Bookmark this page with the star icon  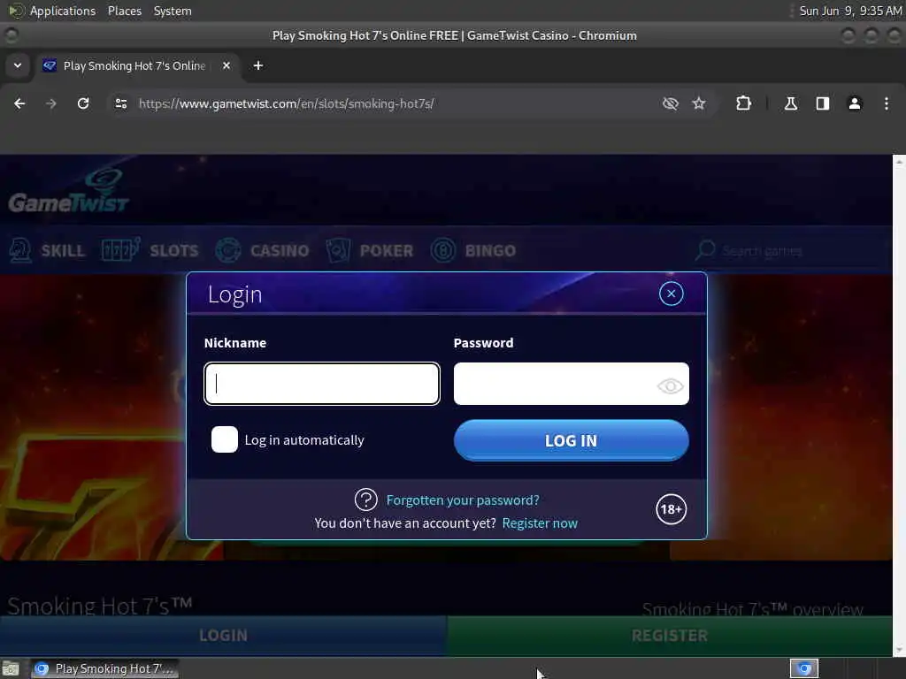pos(699,103)
